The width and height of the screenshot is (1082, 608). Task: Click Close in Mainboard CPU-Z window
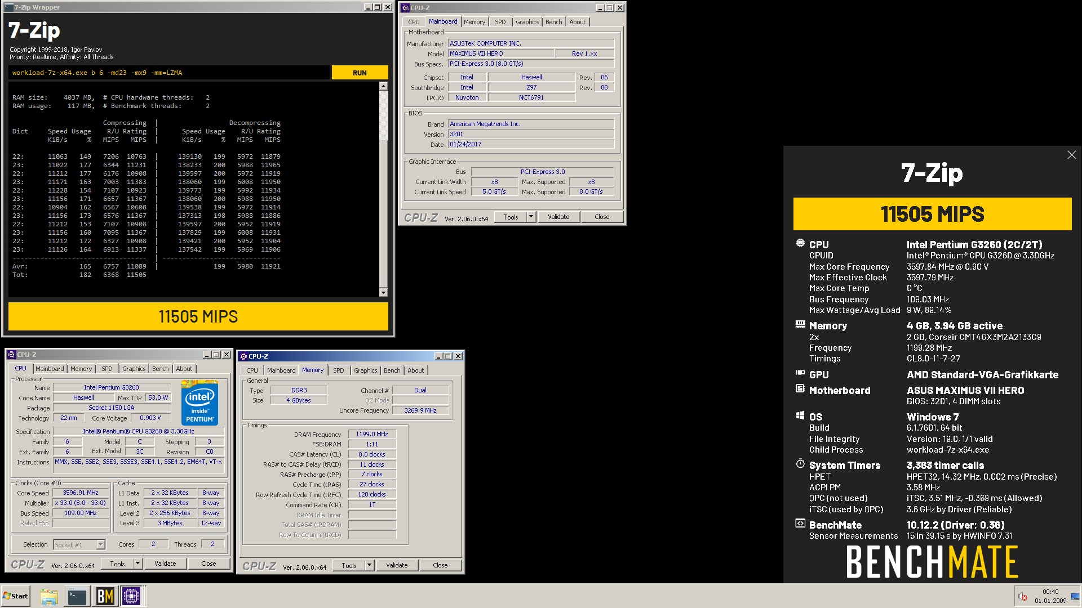point(602,217)
